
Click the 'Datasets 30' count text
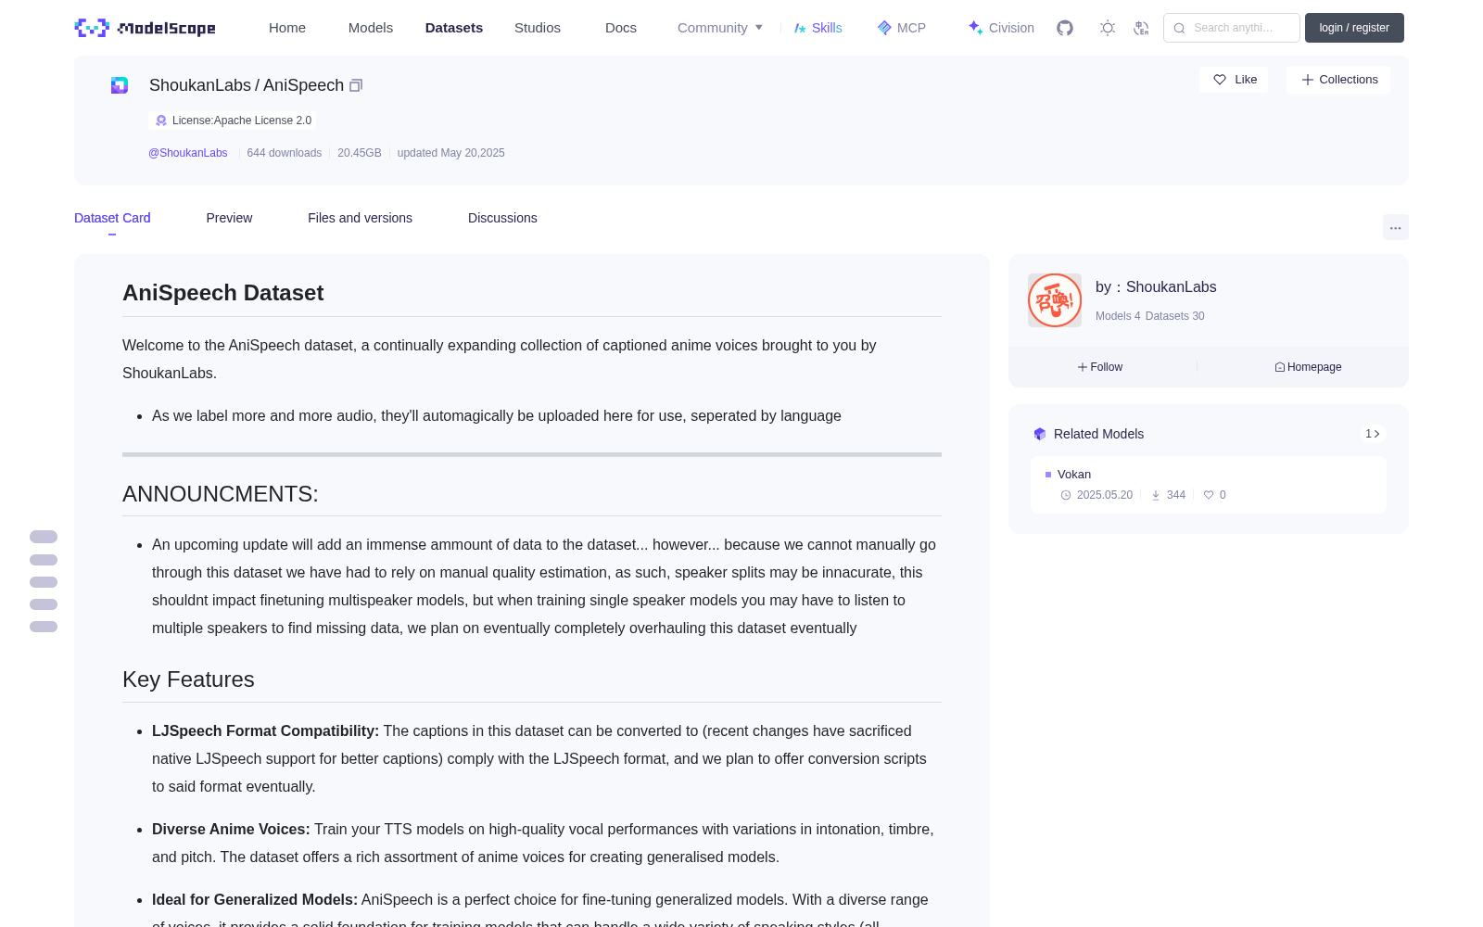(x=1175, y=316)
